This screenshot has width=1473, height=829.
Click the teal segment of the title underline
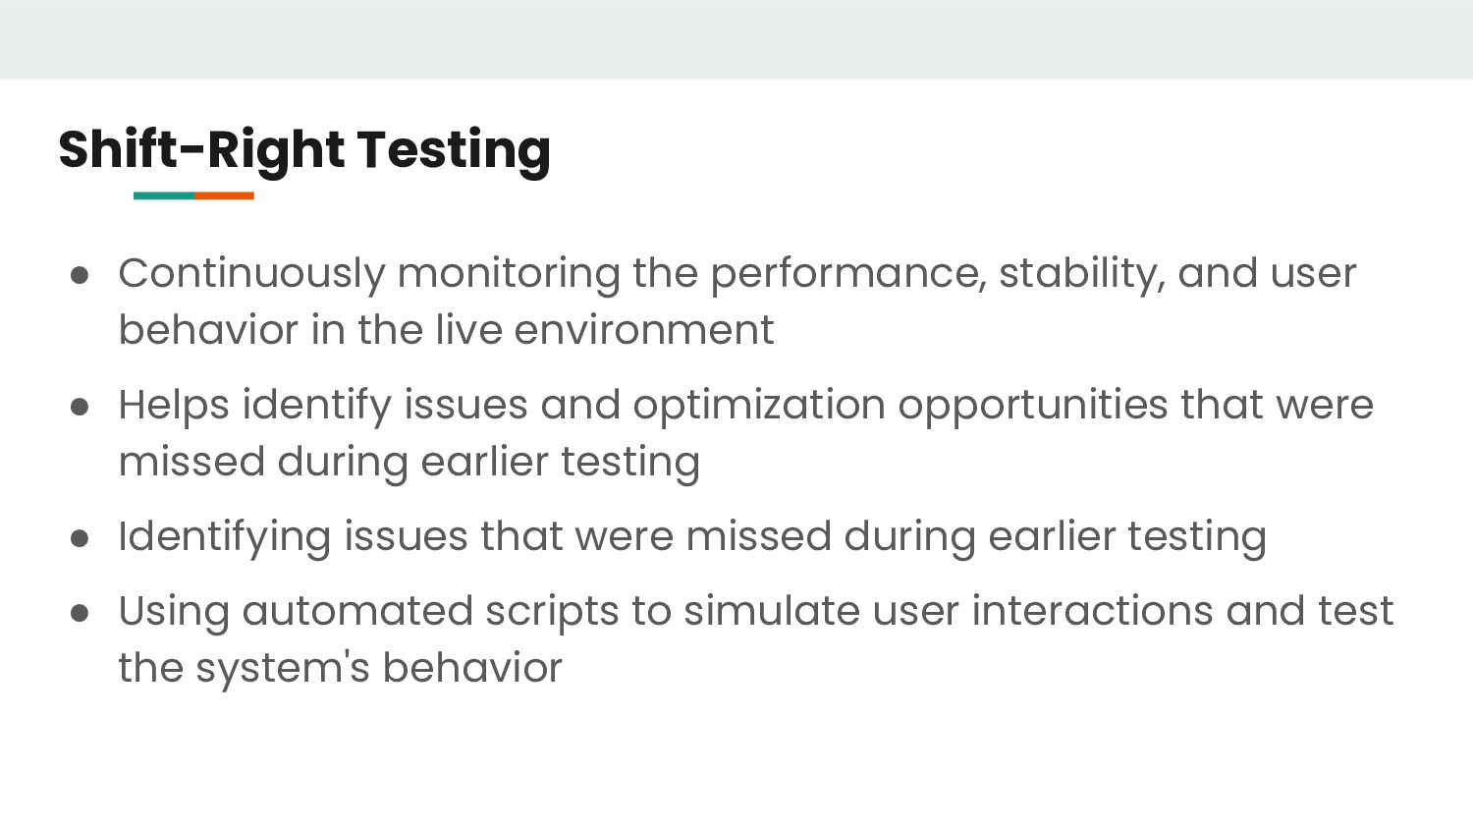(164, 195)
